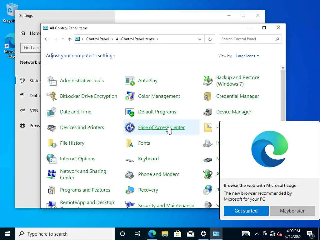Open the View by Large icons dropdown

tap(247, 56)
